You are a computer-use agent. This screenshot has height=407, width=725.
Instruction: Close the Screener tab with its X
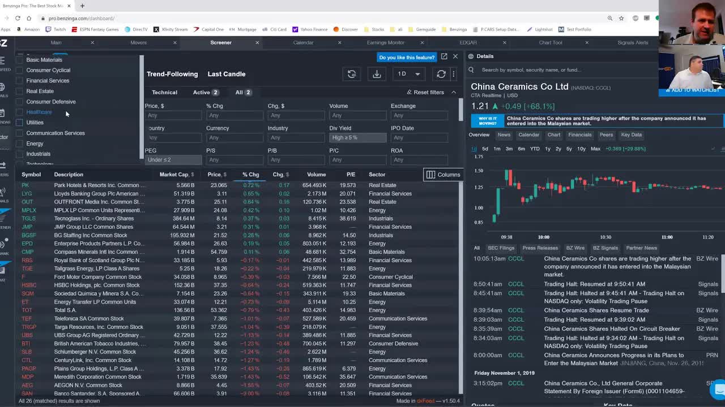[x=257, y=42]
